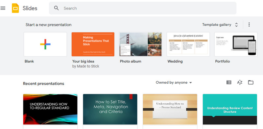Click the Portfolio label

click(x=223, y=61)
